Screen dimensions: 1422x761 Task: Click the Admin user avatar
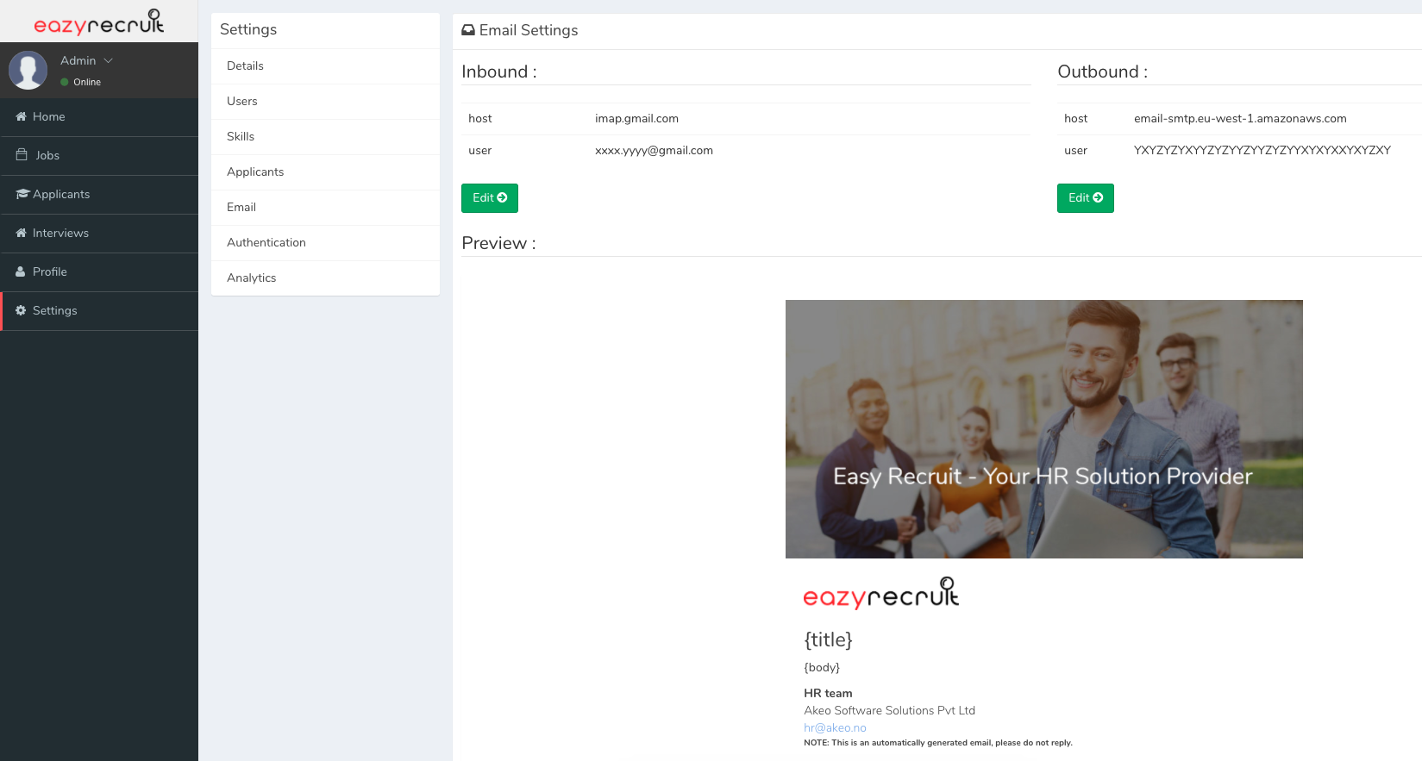[28, 70]
